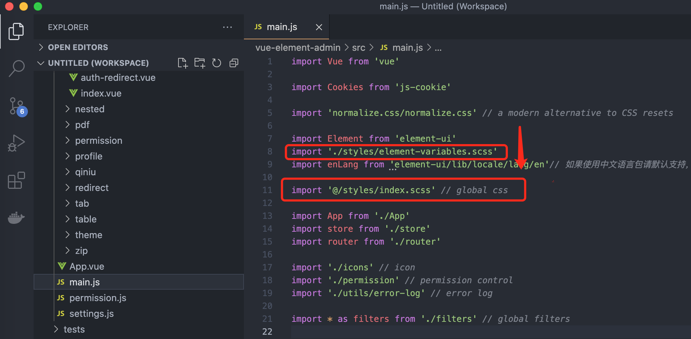Open the Search view in the activity bar
The image size is (691, 339).
tap(16, 68)
